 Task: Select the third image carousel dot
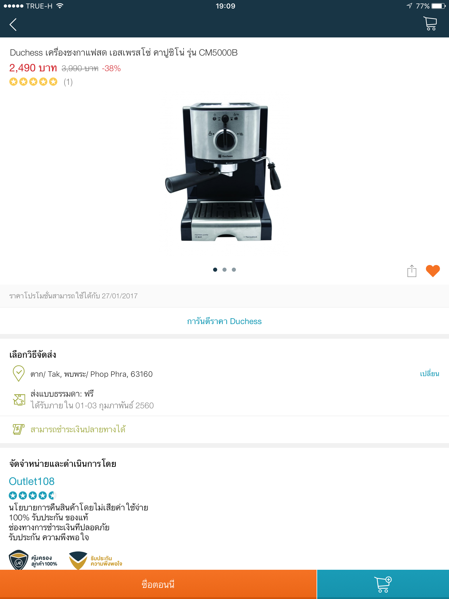click(234, 270)
